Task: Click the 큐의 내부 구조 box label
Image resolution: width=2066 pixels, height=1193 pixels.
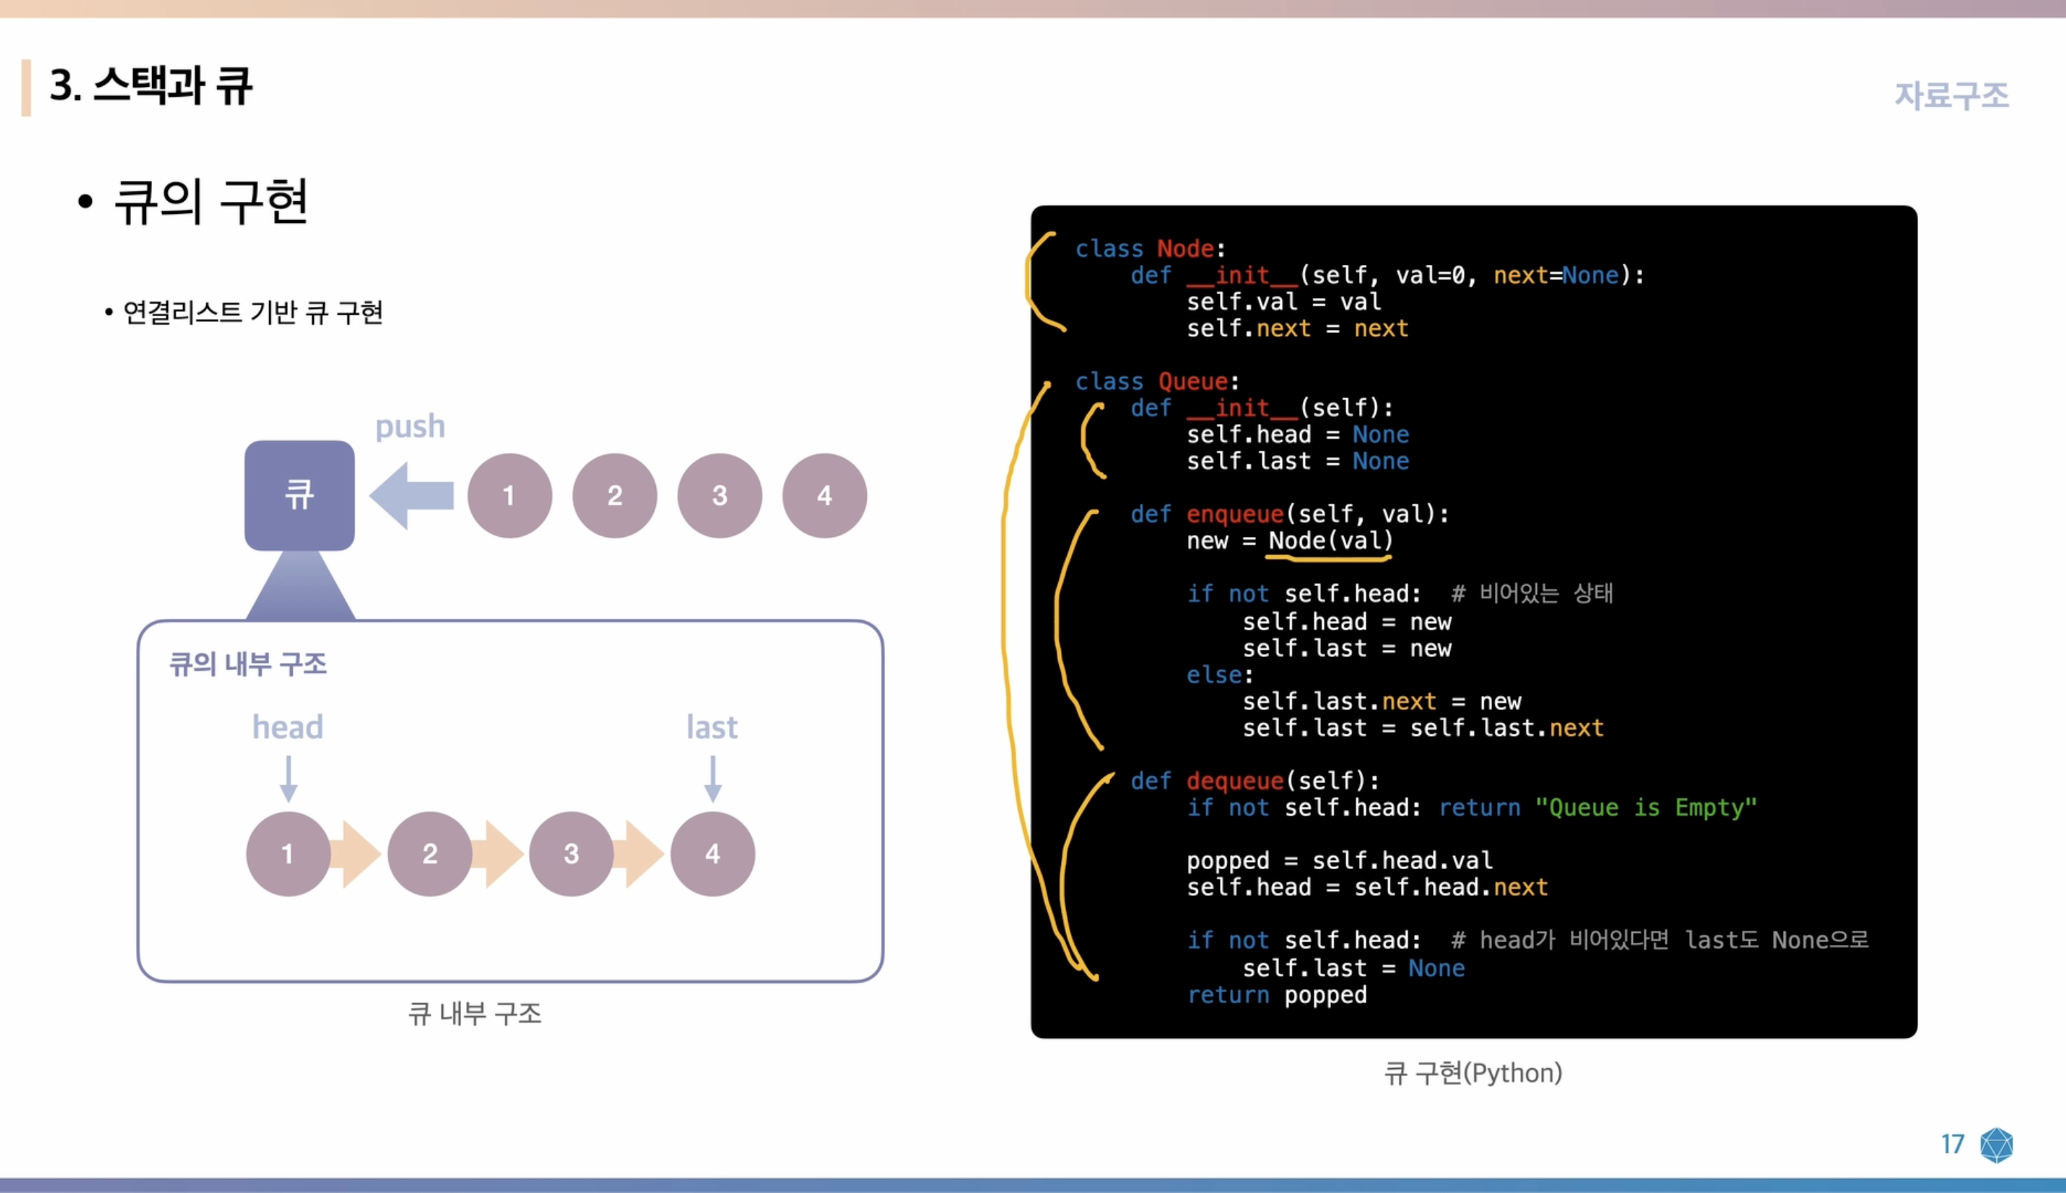Action: click(x=247, y=664)
